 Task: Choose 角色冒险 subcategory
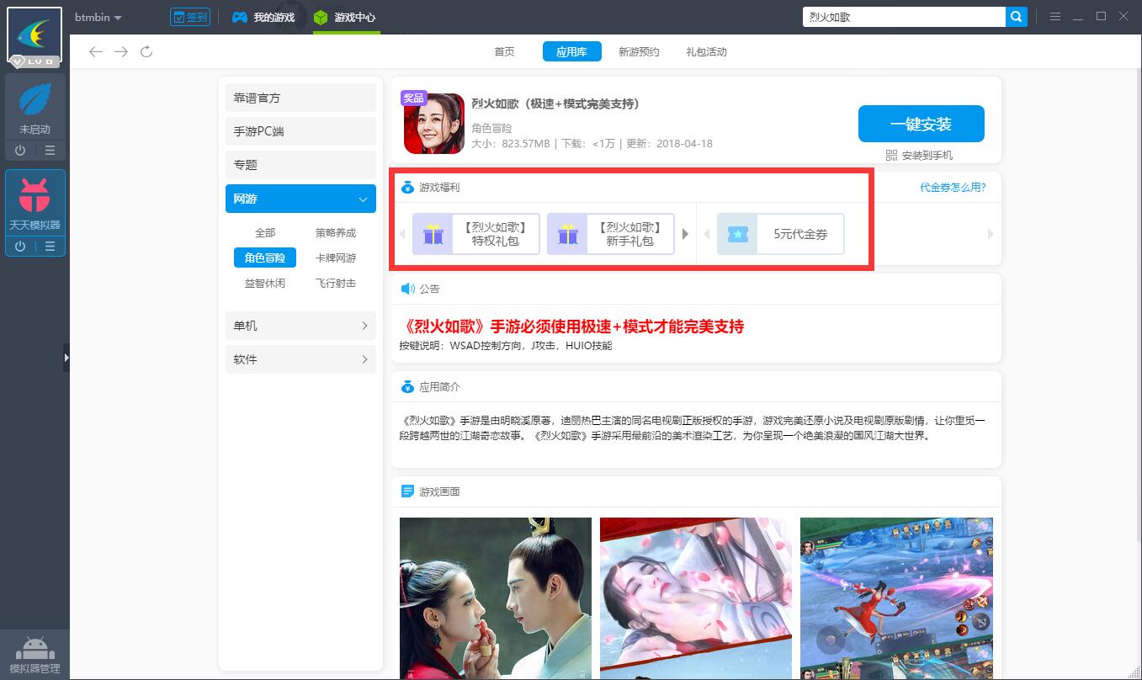click(x=265, y=258)
